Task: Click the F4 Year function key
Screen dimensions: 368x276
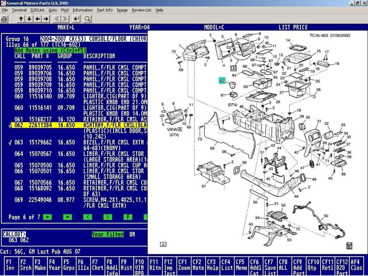Action: (54, 266)
